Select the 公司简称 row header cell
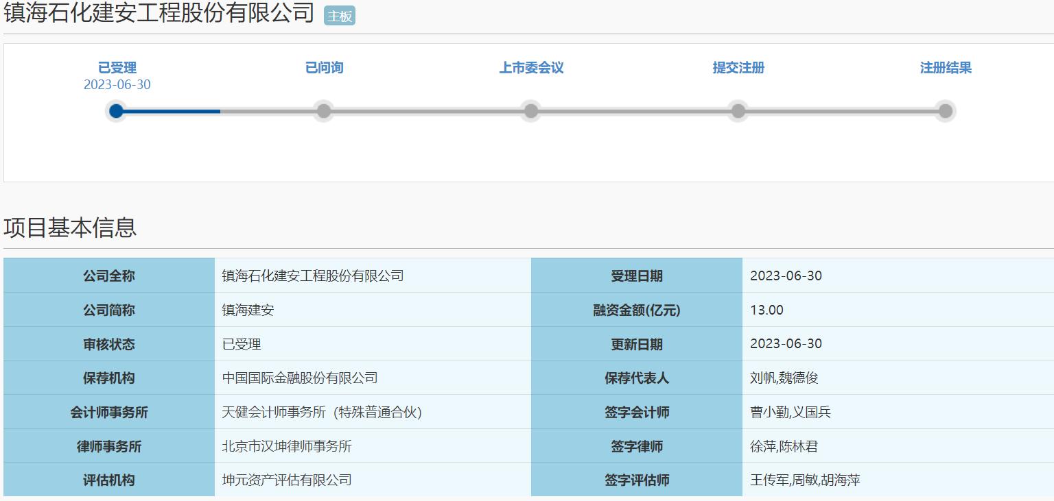 110,310
